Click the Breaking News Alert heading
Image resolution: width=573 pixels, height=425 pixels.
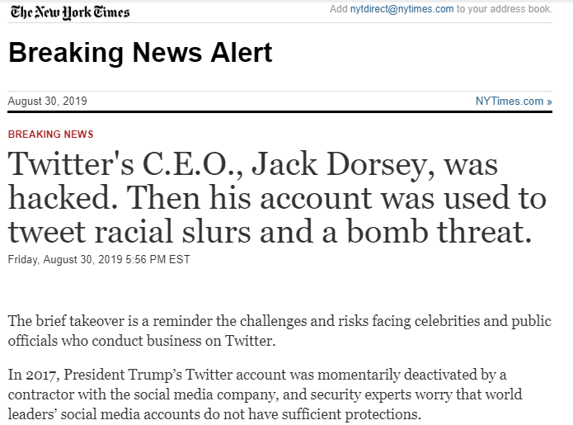[140, 54]
